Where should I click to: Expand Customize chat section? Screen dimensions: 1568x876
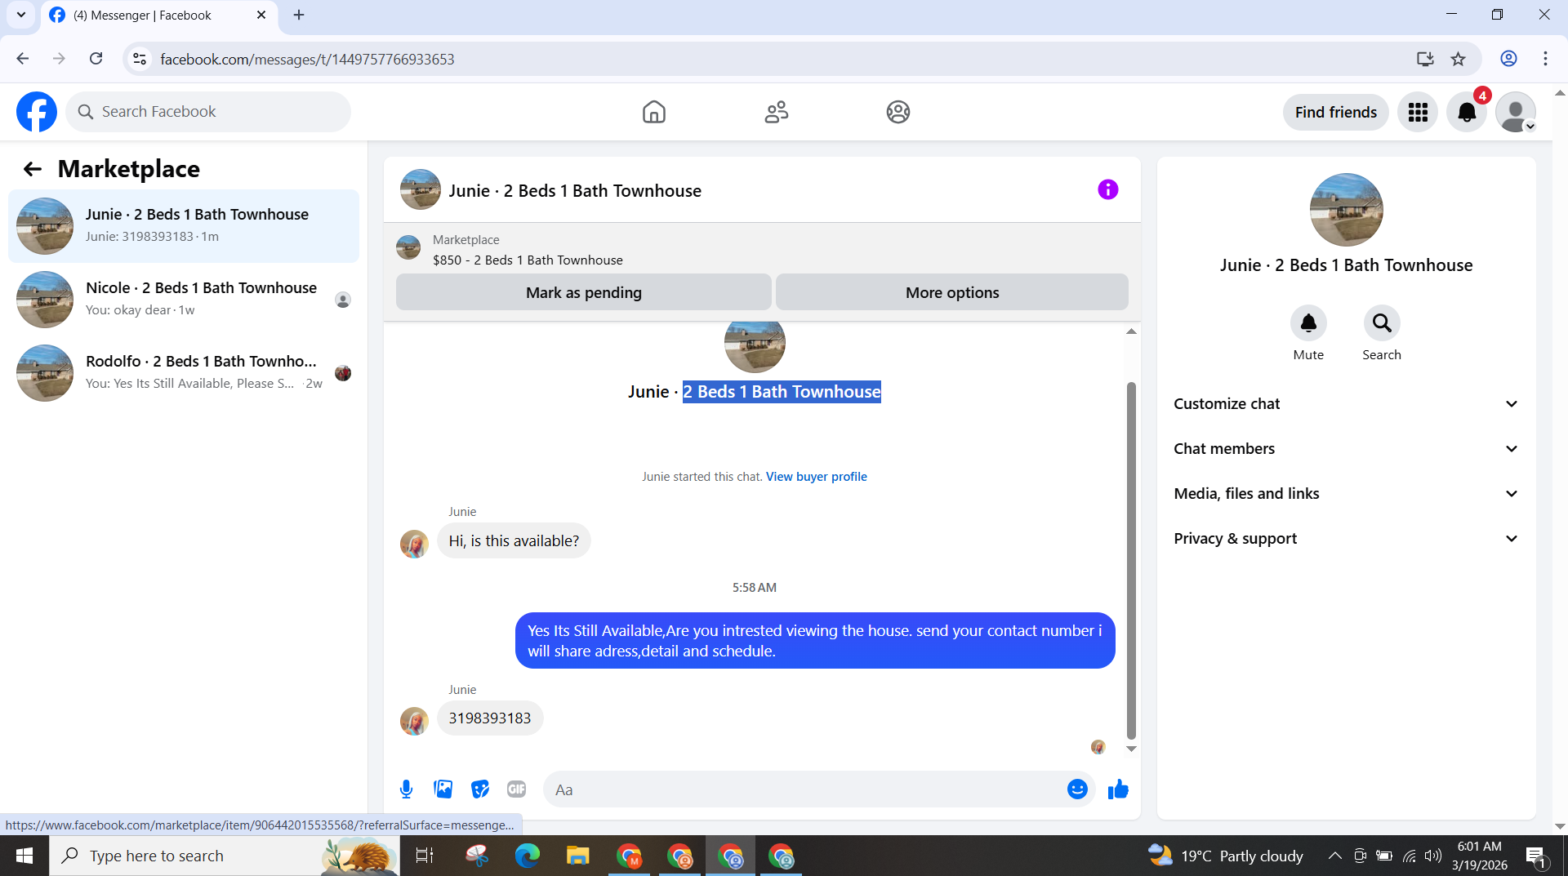(1346, 404)
